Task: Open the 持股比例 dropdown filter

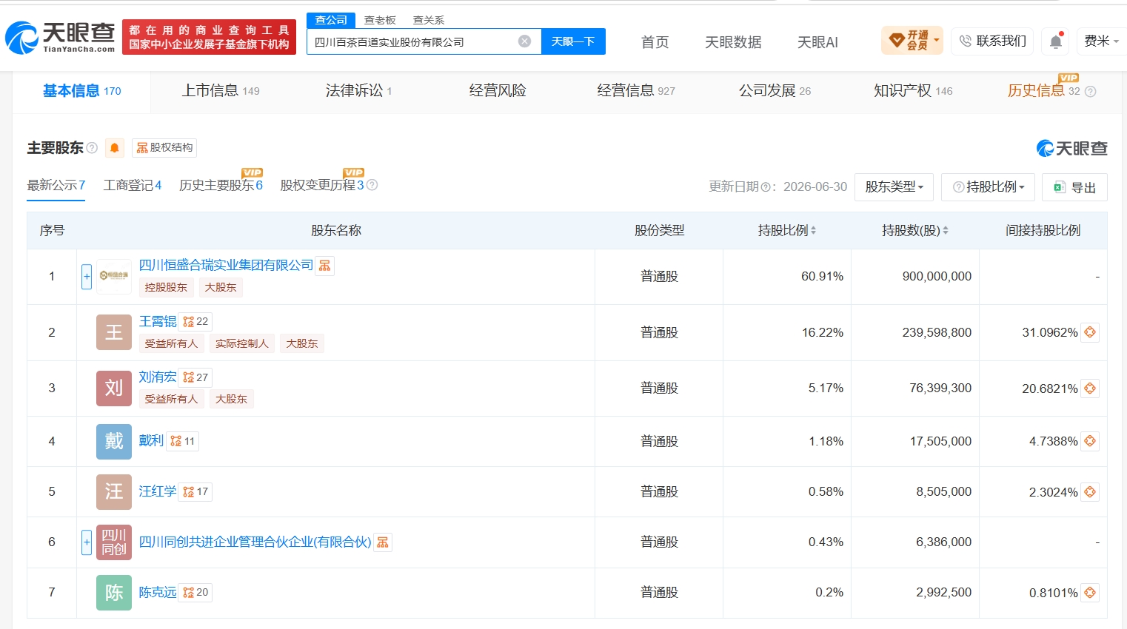Action: (988, 187)
